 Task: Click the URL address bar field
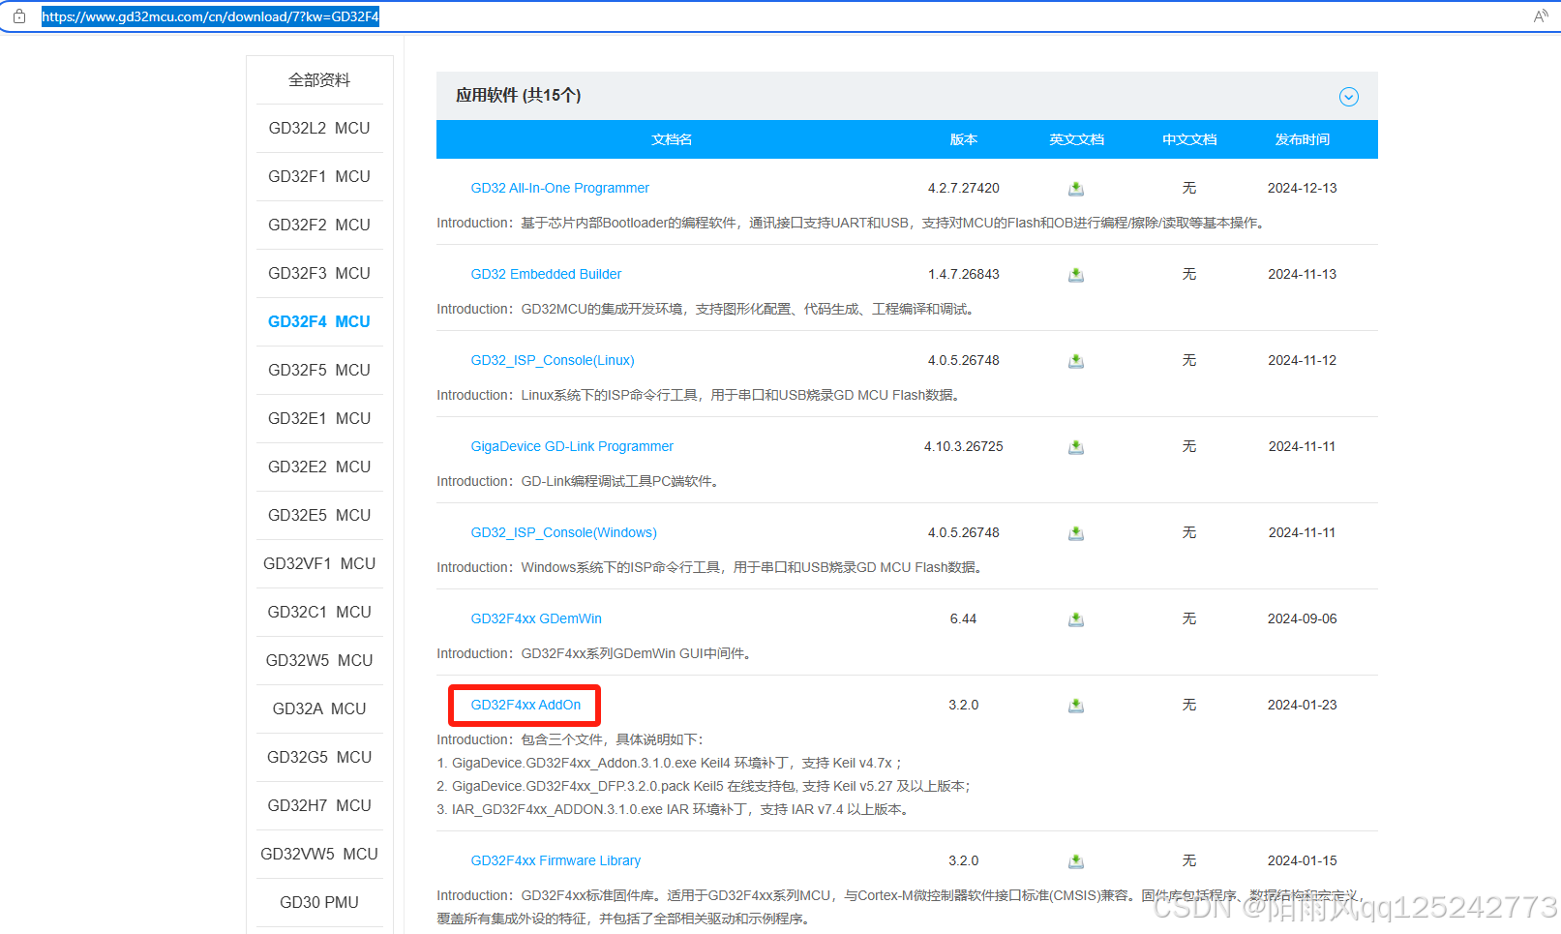(780, 16)
